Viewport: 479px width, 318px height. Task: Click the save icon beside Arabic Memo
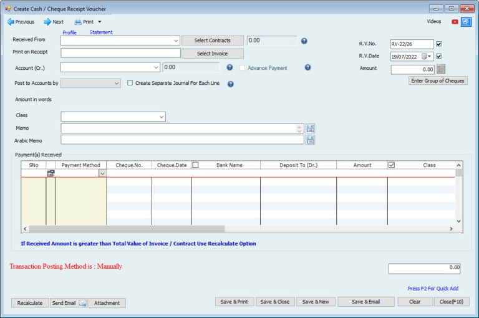(x=310, y=140)
